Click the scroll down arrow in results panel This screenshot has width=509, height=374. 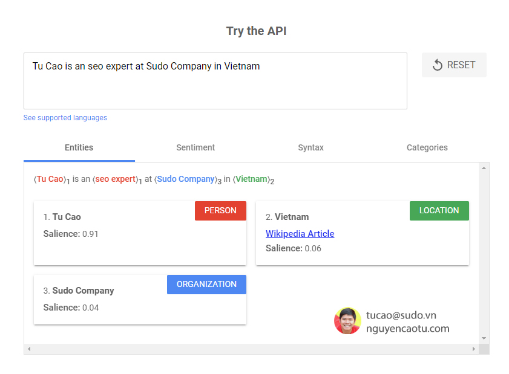point(483,338)
